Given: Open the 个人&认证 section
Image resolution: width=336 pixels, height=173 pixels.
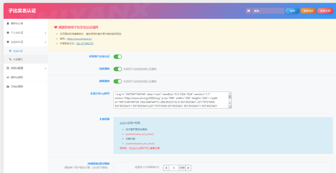Looking at the screenshot, I should click(x=26, y=33).
